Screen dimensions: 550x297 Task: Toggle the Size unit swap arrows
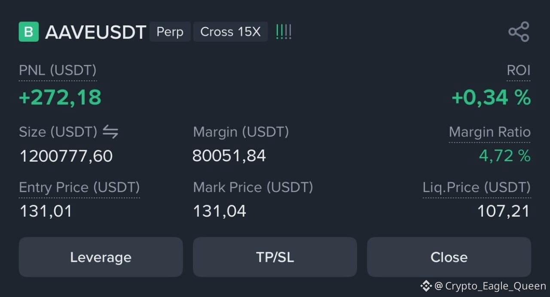tap(110, 132)
